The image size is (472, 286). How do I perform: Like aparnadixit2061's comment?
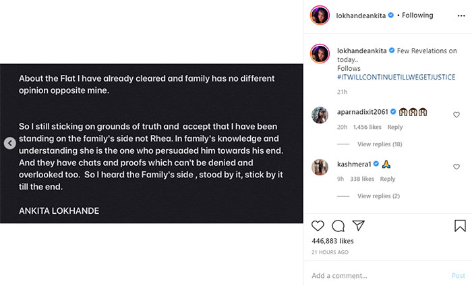pos(456,115)
